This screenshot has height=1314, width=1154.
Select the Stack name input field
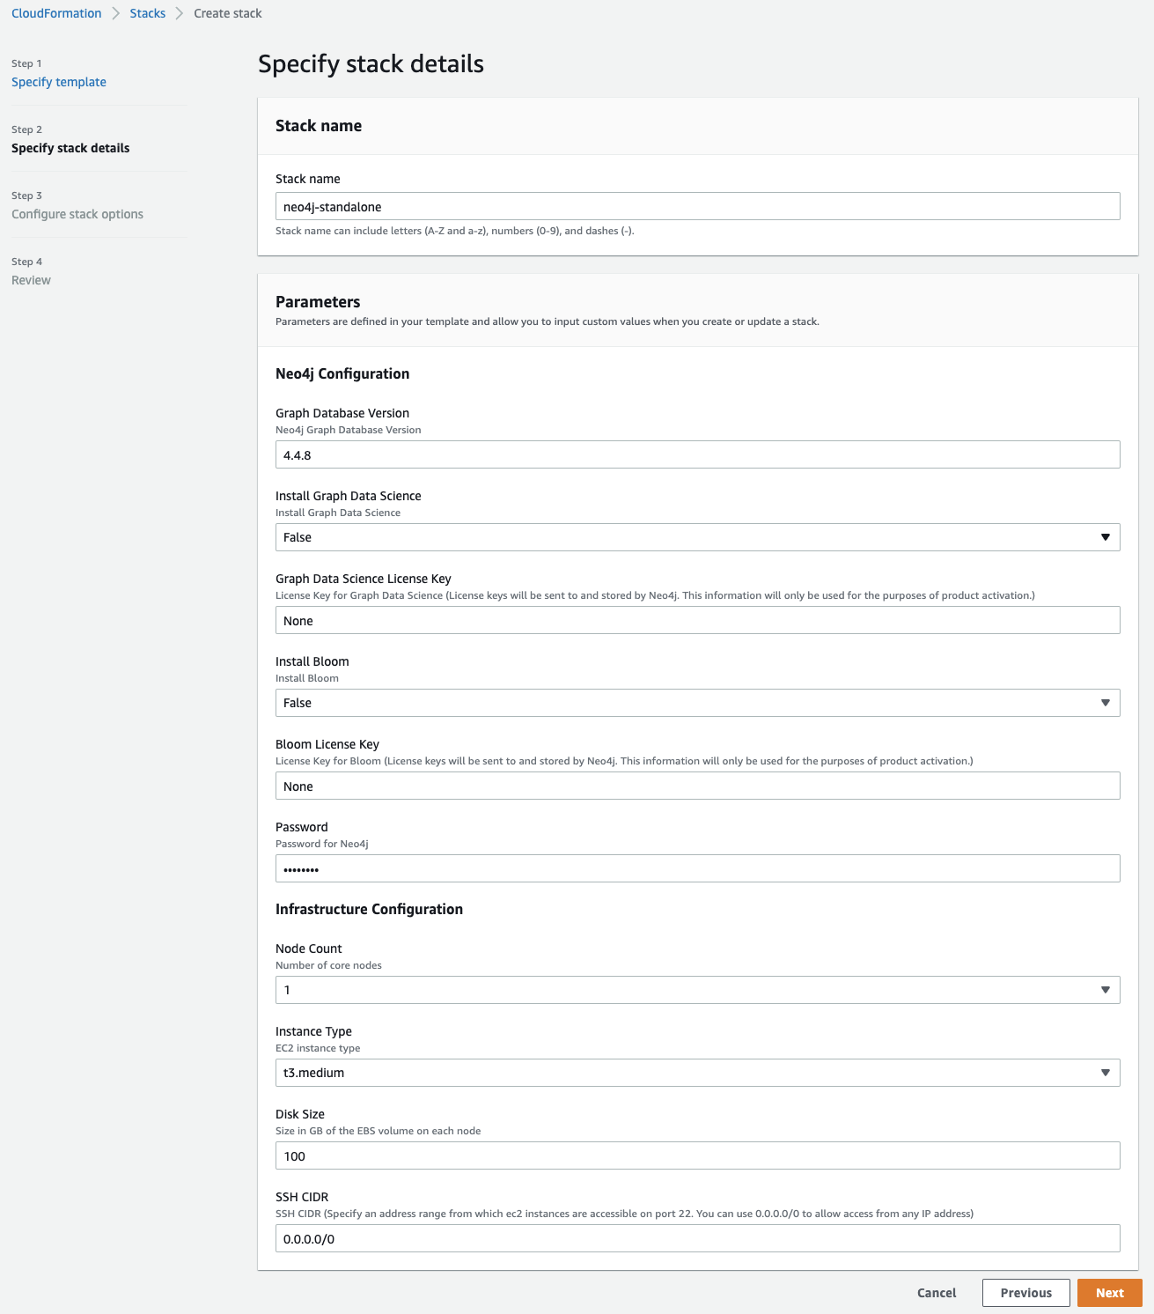(698, 207)
